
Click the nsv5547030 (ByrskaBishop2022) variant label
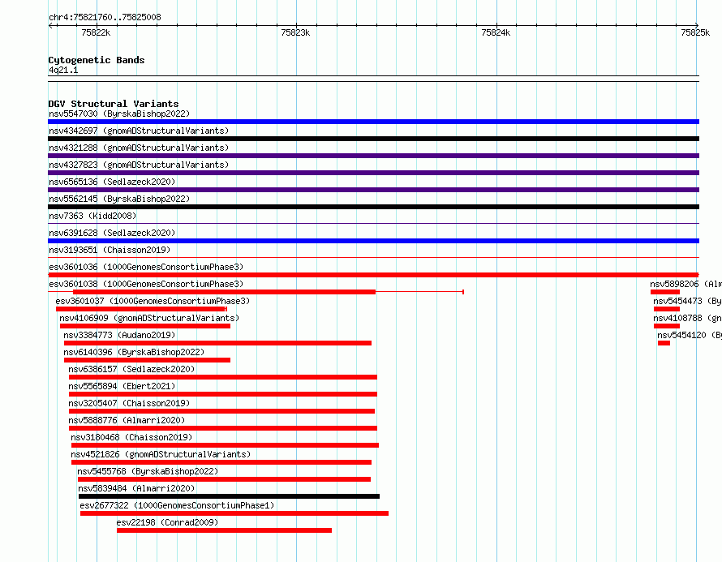coord(119,114)
